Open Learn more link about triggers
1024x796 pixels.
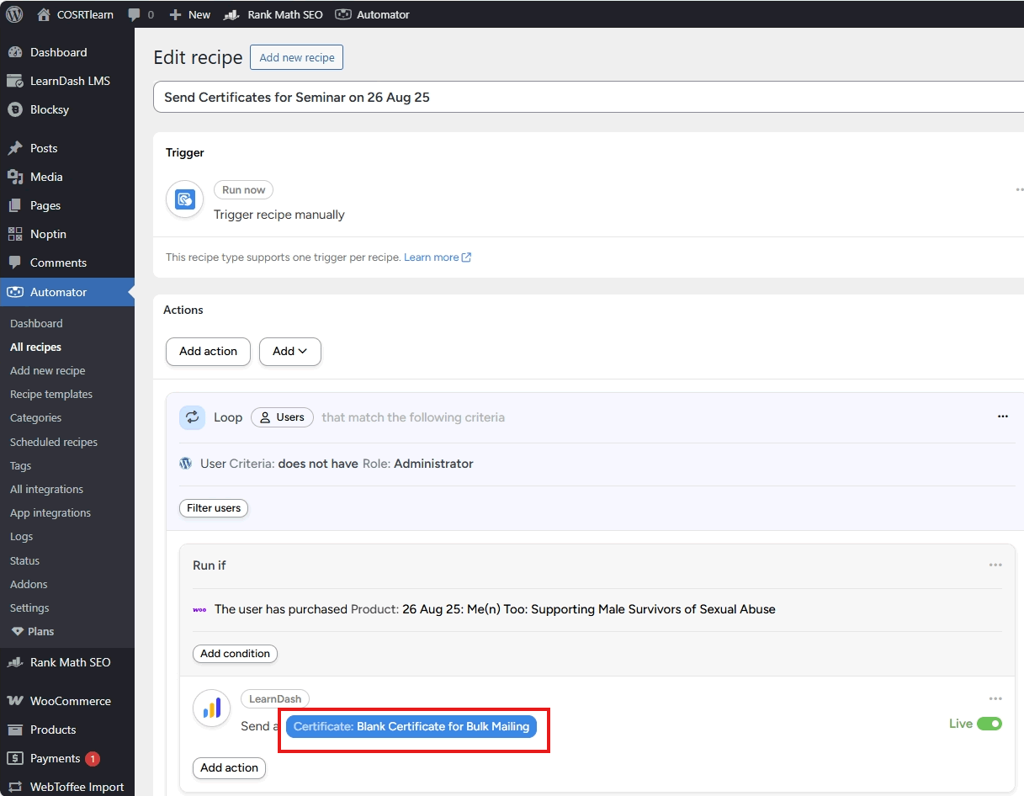438,257
